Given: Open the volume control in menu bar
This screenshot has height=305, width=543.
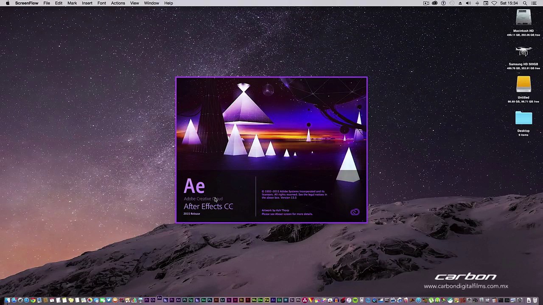Looking at the screenshot, I should point(468,3).
